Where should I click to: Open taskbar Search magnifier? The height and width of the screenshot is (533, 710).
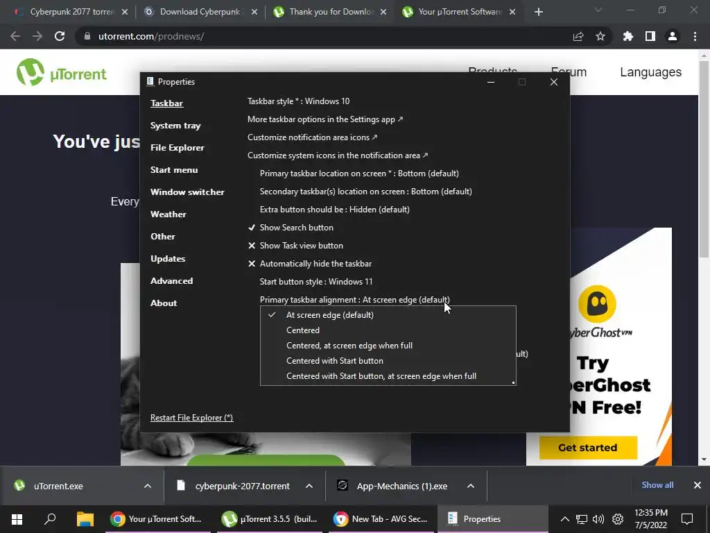point(50,519)
